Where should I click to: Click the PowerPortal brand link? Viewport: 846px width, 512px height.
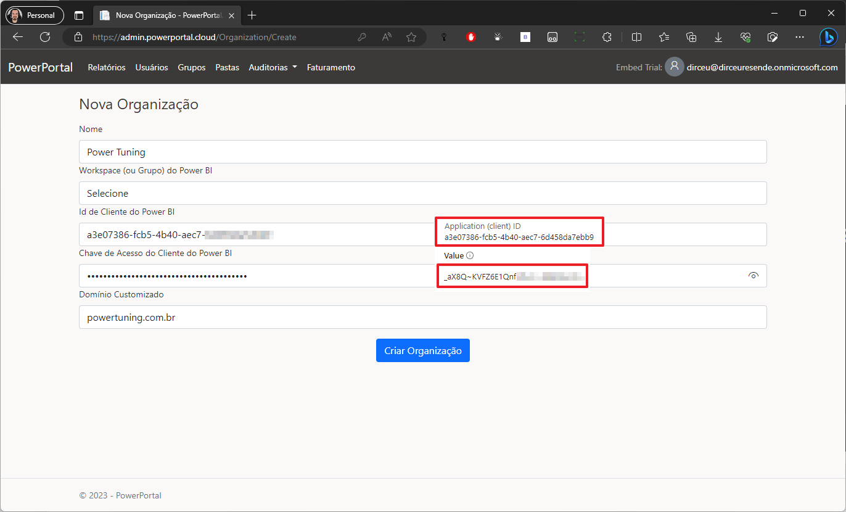click(x=41, y=67)
